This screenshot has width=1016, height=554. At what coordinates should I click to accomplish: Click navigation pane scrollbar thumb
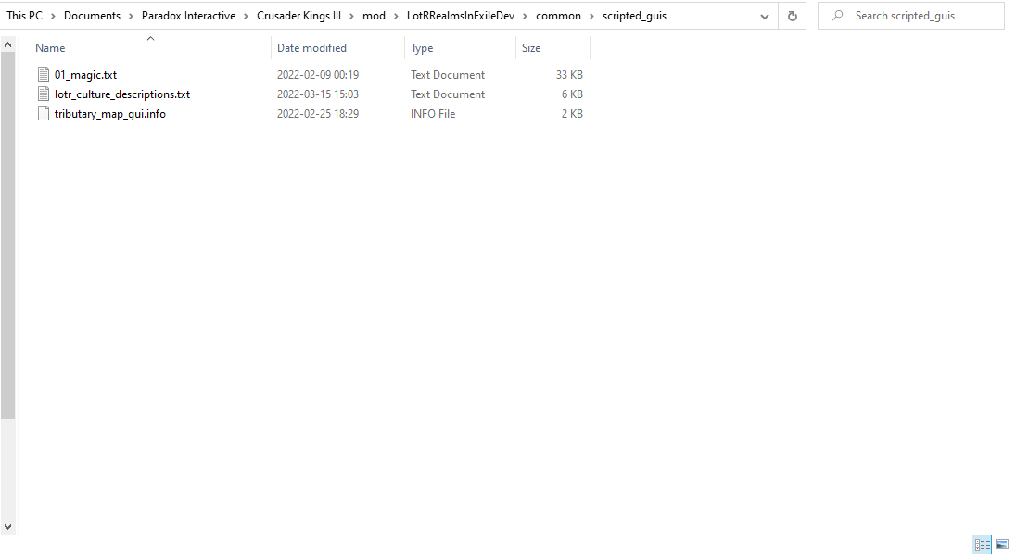click(7, 235)
